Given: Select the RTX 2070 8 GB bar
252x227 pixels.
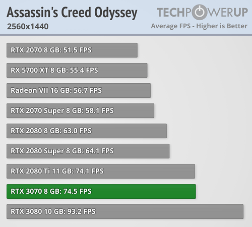Looking at the screenshot, I should click(x=72, y=50).
